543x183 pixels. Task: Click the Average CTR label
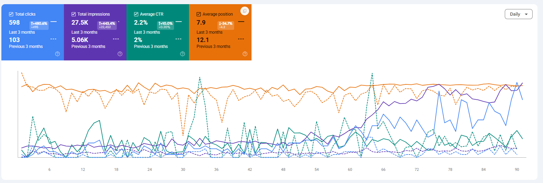coord(152,14)
